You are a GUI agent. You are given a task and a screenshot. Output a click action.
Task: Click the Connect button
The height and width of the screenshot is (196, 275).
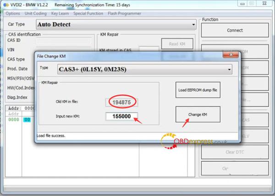click(235, 30)
